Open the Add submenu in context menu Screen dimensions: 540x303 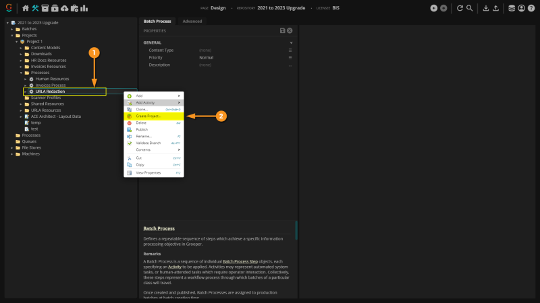154,96
